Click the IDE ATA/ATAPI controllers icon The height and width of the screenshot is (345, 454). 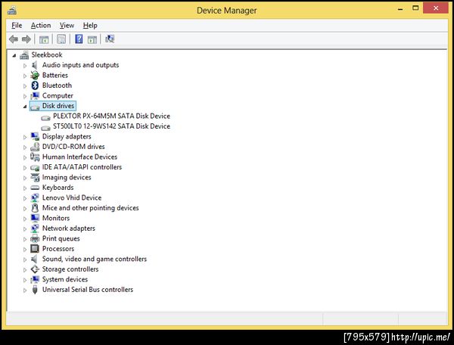pyautogui.click(x=35, y=167)
